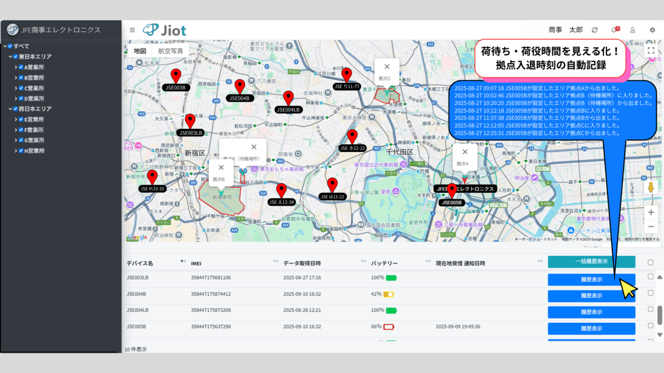Open the settings gear icon
664x373 pixels.
tap(652, 30)
